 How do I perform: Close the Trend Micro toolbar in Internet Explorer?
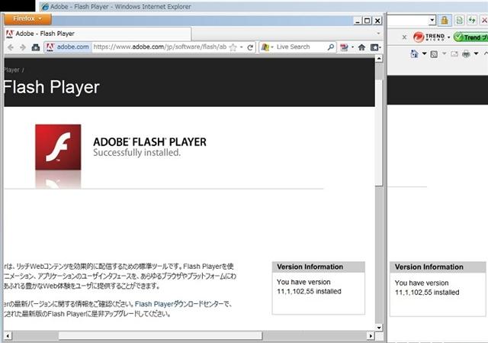(x=404, y=37)
